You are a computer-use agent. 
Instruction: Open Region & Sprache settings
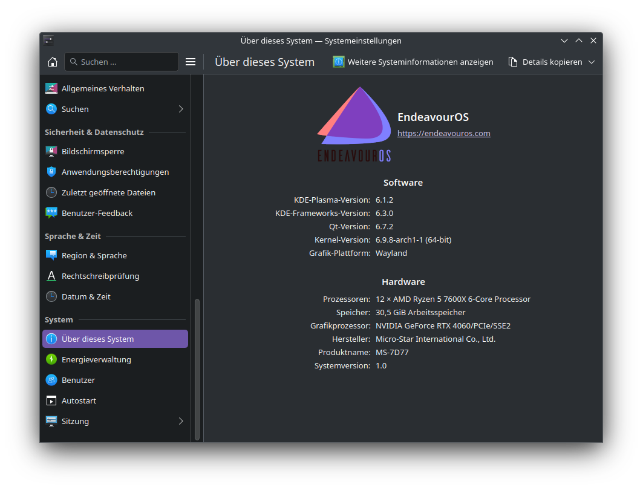pos(115,255)
